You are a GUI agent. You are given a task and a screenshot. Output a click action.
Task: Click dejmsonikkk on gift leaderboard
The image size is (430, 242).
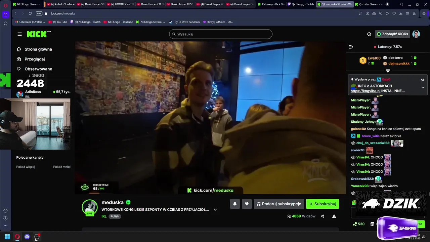tap(399, 64)
